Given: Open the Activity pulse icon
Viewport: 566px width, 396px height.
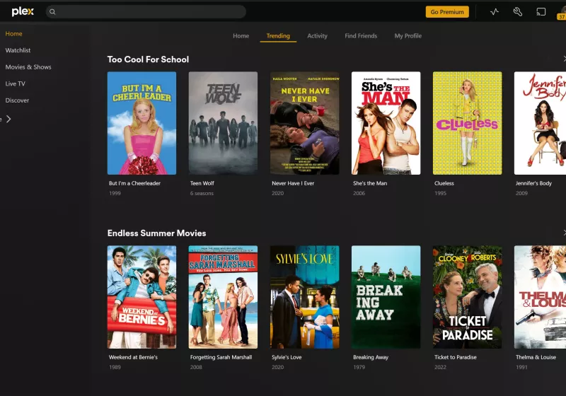Looking at the screenshot, I should tap(494, 12).
